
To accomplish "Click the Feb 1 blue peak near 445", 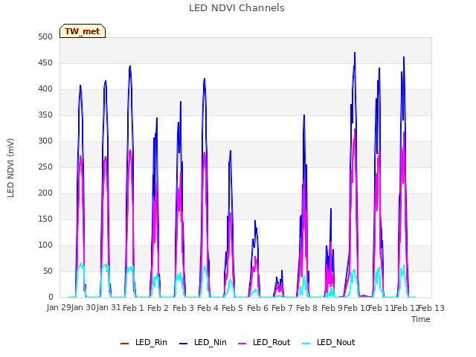I will pos(130,66).
